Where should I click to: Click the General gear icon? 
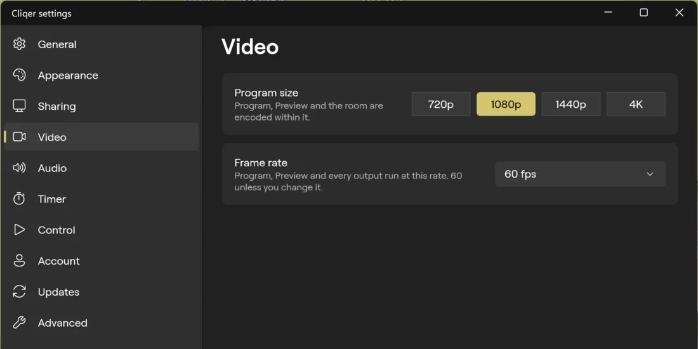click(x=19, y=44)
